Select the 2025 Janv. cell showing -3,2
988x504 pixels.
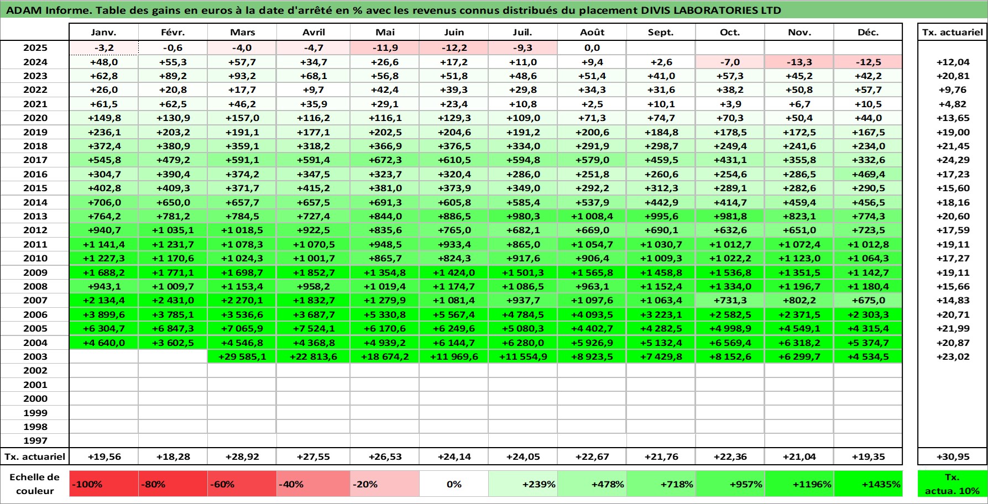point(104,48)
